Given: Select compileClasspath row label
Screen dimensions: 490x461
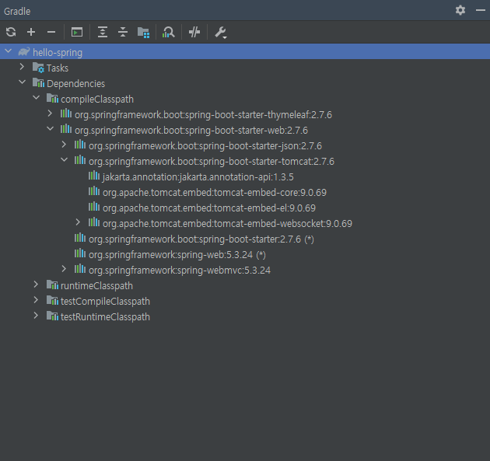Looking at the screenshot, I should pos(97,100).
